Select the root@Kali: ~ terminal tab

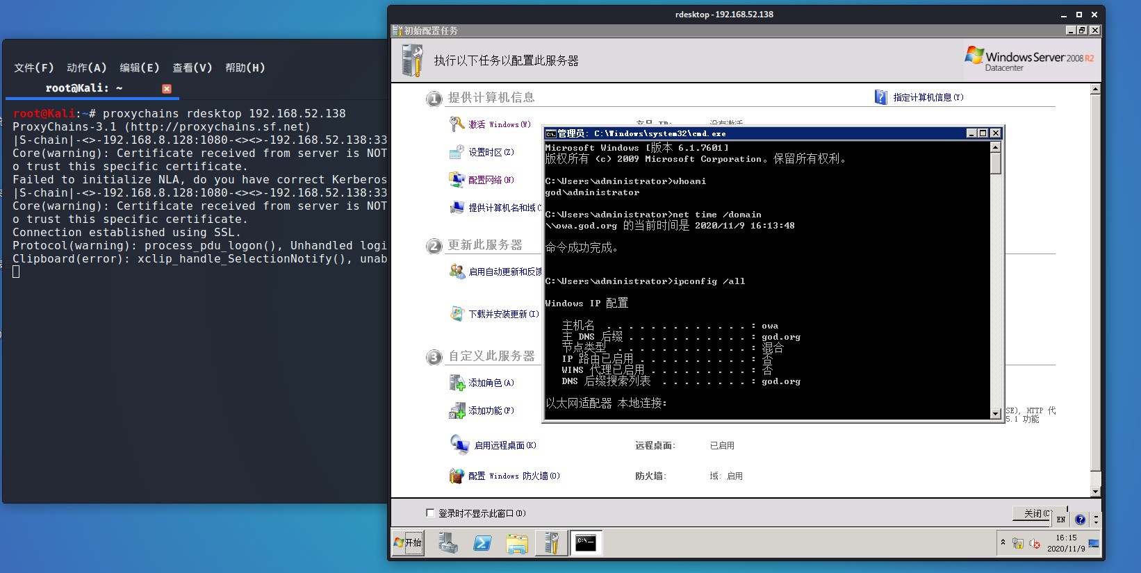pyautogui.click(x=90, y=88)
